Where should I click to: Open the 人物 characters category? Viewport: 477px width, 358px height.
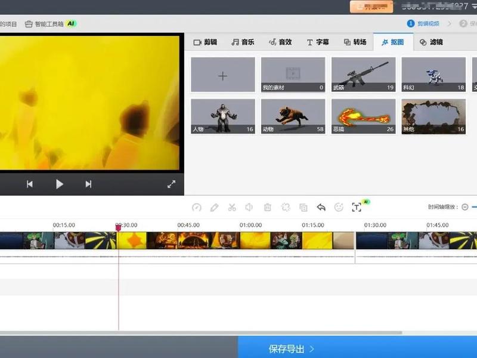223,116
